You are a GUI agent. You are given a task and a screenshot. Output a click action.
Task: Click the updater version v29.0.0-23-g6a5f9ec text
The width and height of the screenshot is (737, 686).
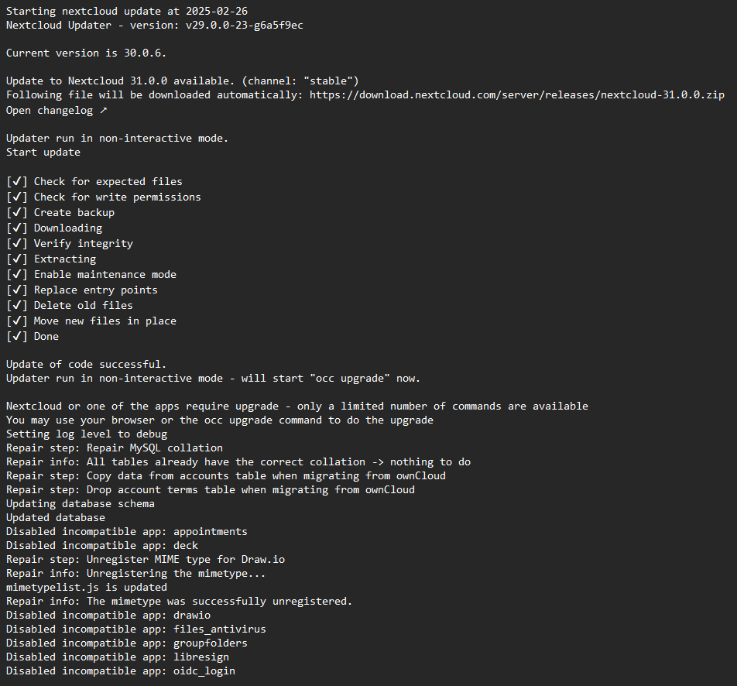[245, 26]
